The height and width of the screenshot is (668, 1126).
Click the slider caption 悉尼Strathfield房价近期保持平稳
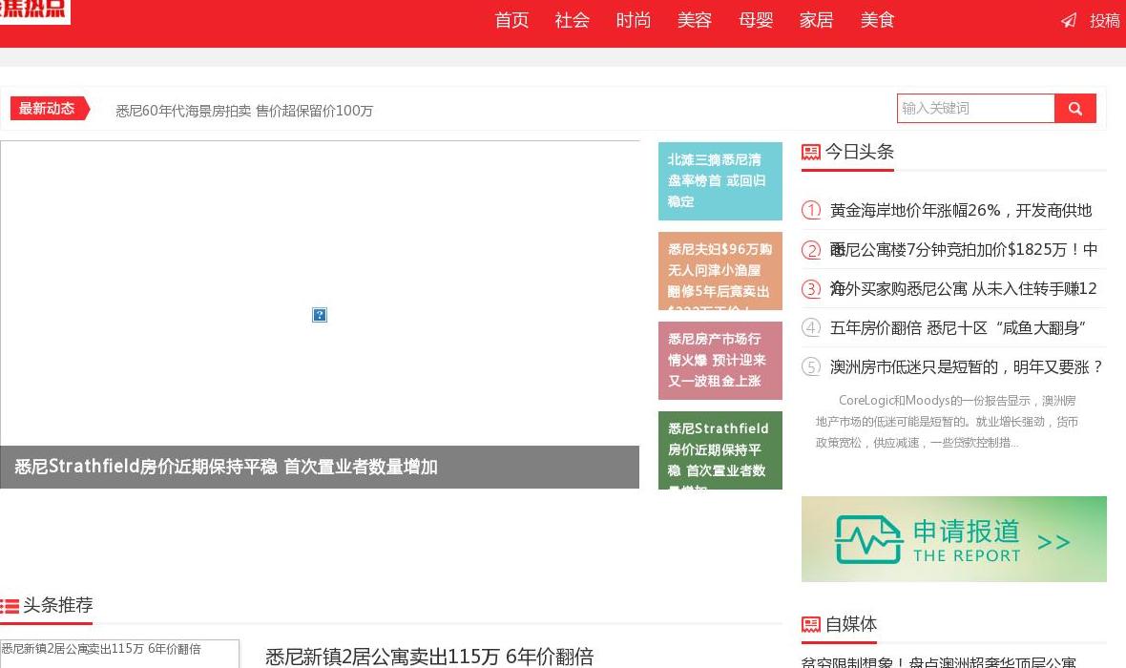(x=226, y=467)
